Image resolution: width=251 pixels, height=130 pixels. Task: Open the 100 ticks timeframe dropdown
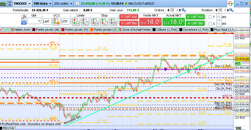[x=43, y=3]
